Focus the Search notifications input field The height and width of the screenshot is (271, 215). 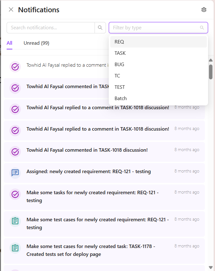pos(50,28)
